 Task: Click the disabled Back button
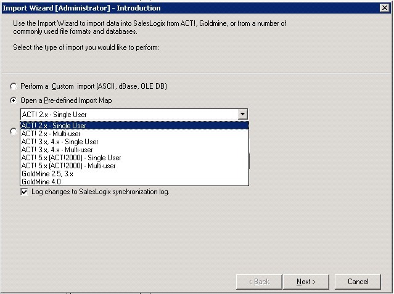pos(259,282)
